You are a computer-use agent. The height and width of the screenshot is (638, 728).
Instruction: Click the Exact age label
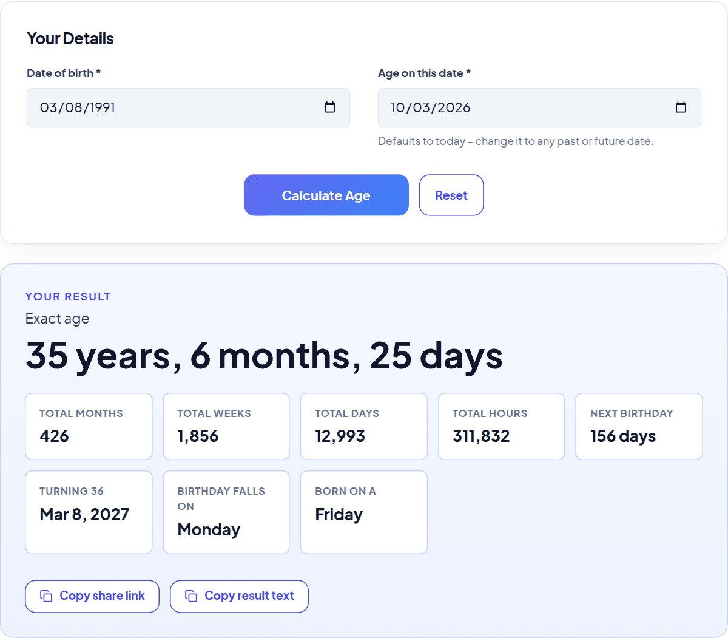click(x=57, y=319)
